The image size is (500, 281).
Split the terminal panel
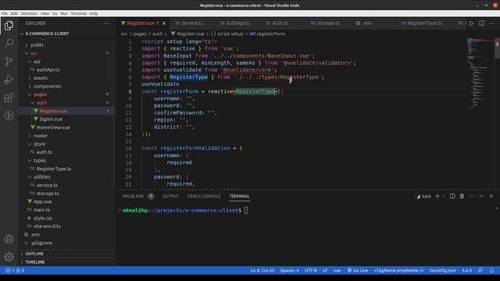[x=452, y=196]
